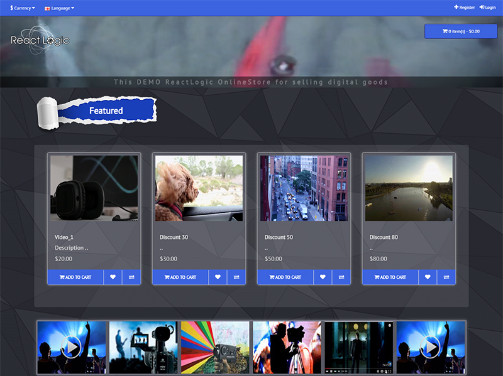Click the sign-in arrow icon beside Login
Viewport: 503px width, 376px height.
click(482, 7)
